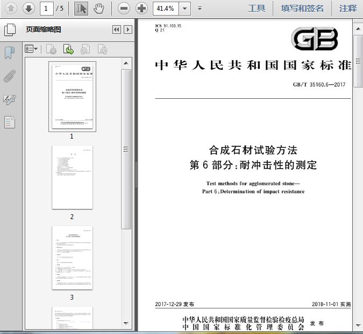Click the subtitle 第6部分:耐冲击性的测定
Image resolution: width=363 pixels, height=334 pixels.
[253, 165]
